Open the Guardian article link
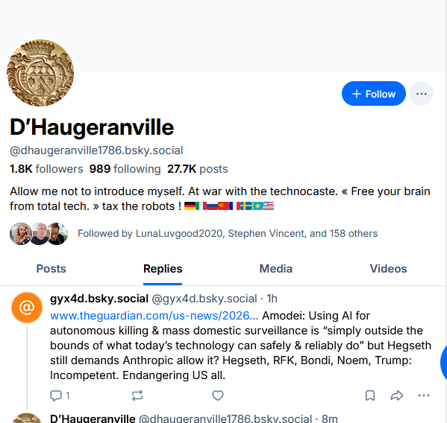This screenshot has width=447, height=423. 154,316
